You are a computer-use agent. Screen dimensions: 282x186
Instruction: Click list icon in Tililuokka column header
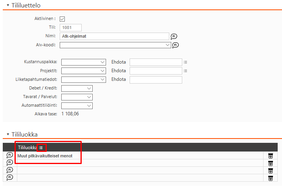point(41,148)
